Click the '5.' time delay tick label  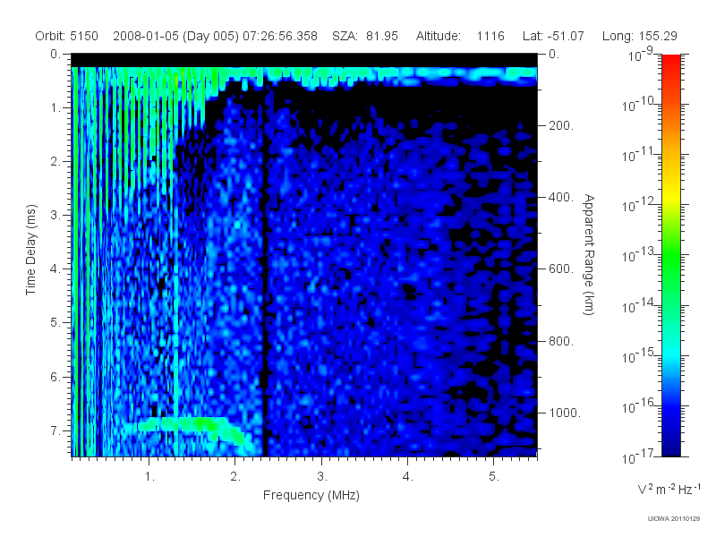tap(55, 323)
